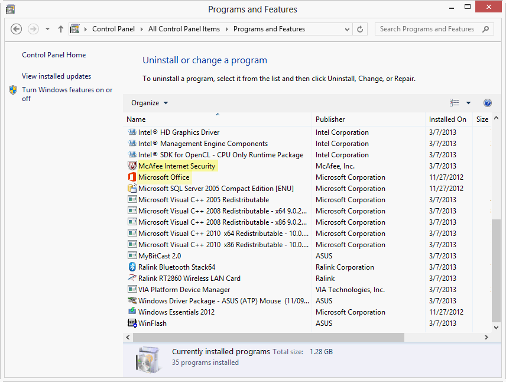Click Control Panel breadcrumb
506x382 pixels.
(x=113, y=29)
